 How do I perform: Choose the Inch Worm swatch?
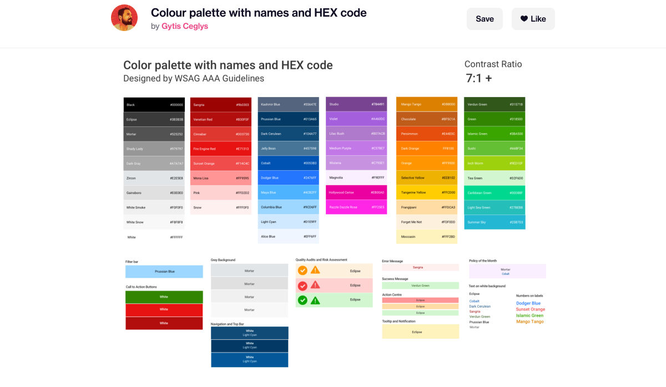click(x=495, y=163)
